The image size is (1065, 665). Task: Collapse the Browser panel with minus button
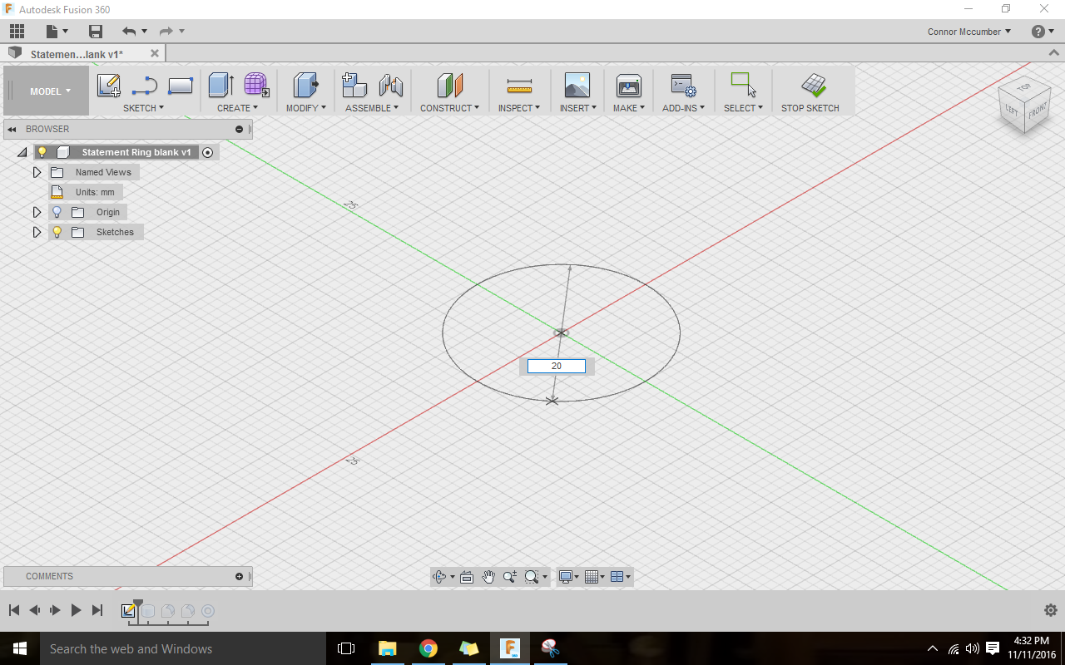click(x=240, y=129)
